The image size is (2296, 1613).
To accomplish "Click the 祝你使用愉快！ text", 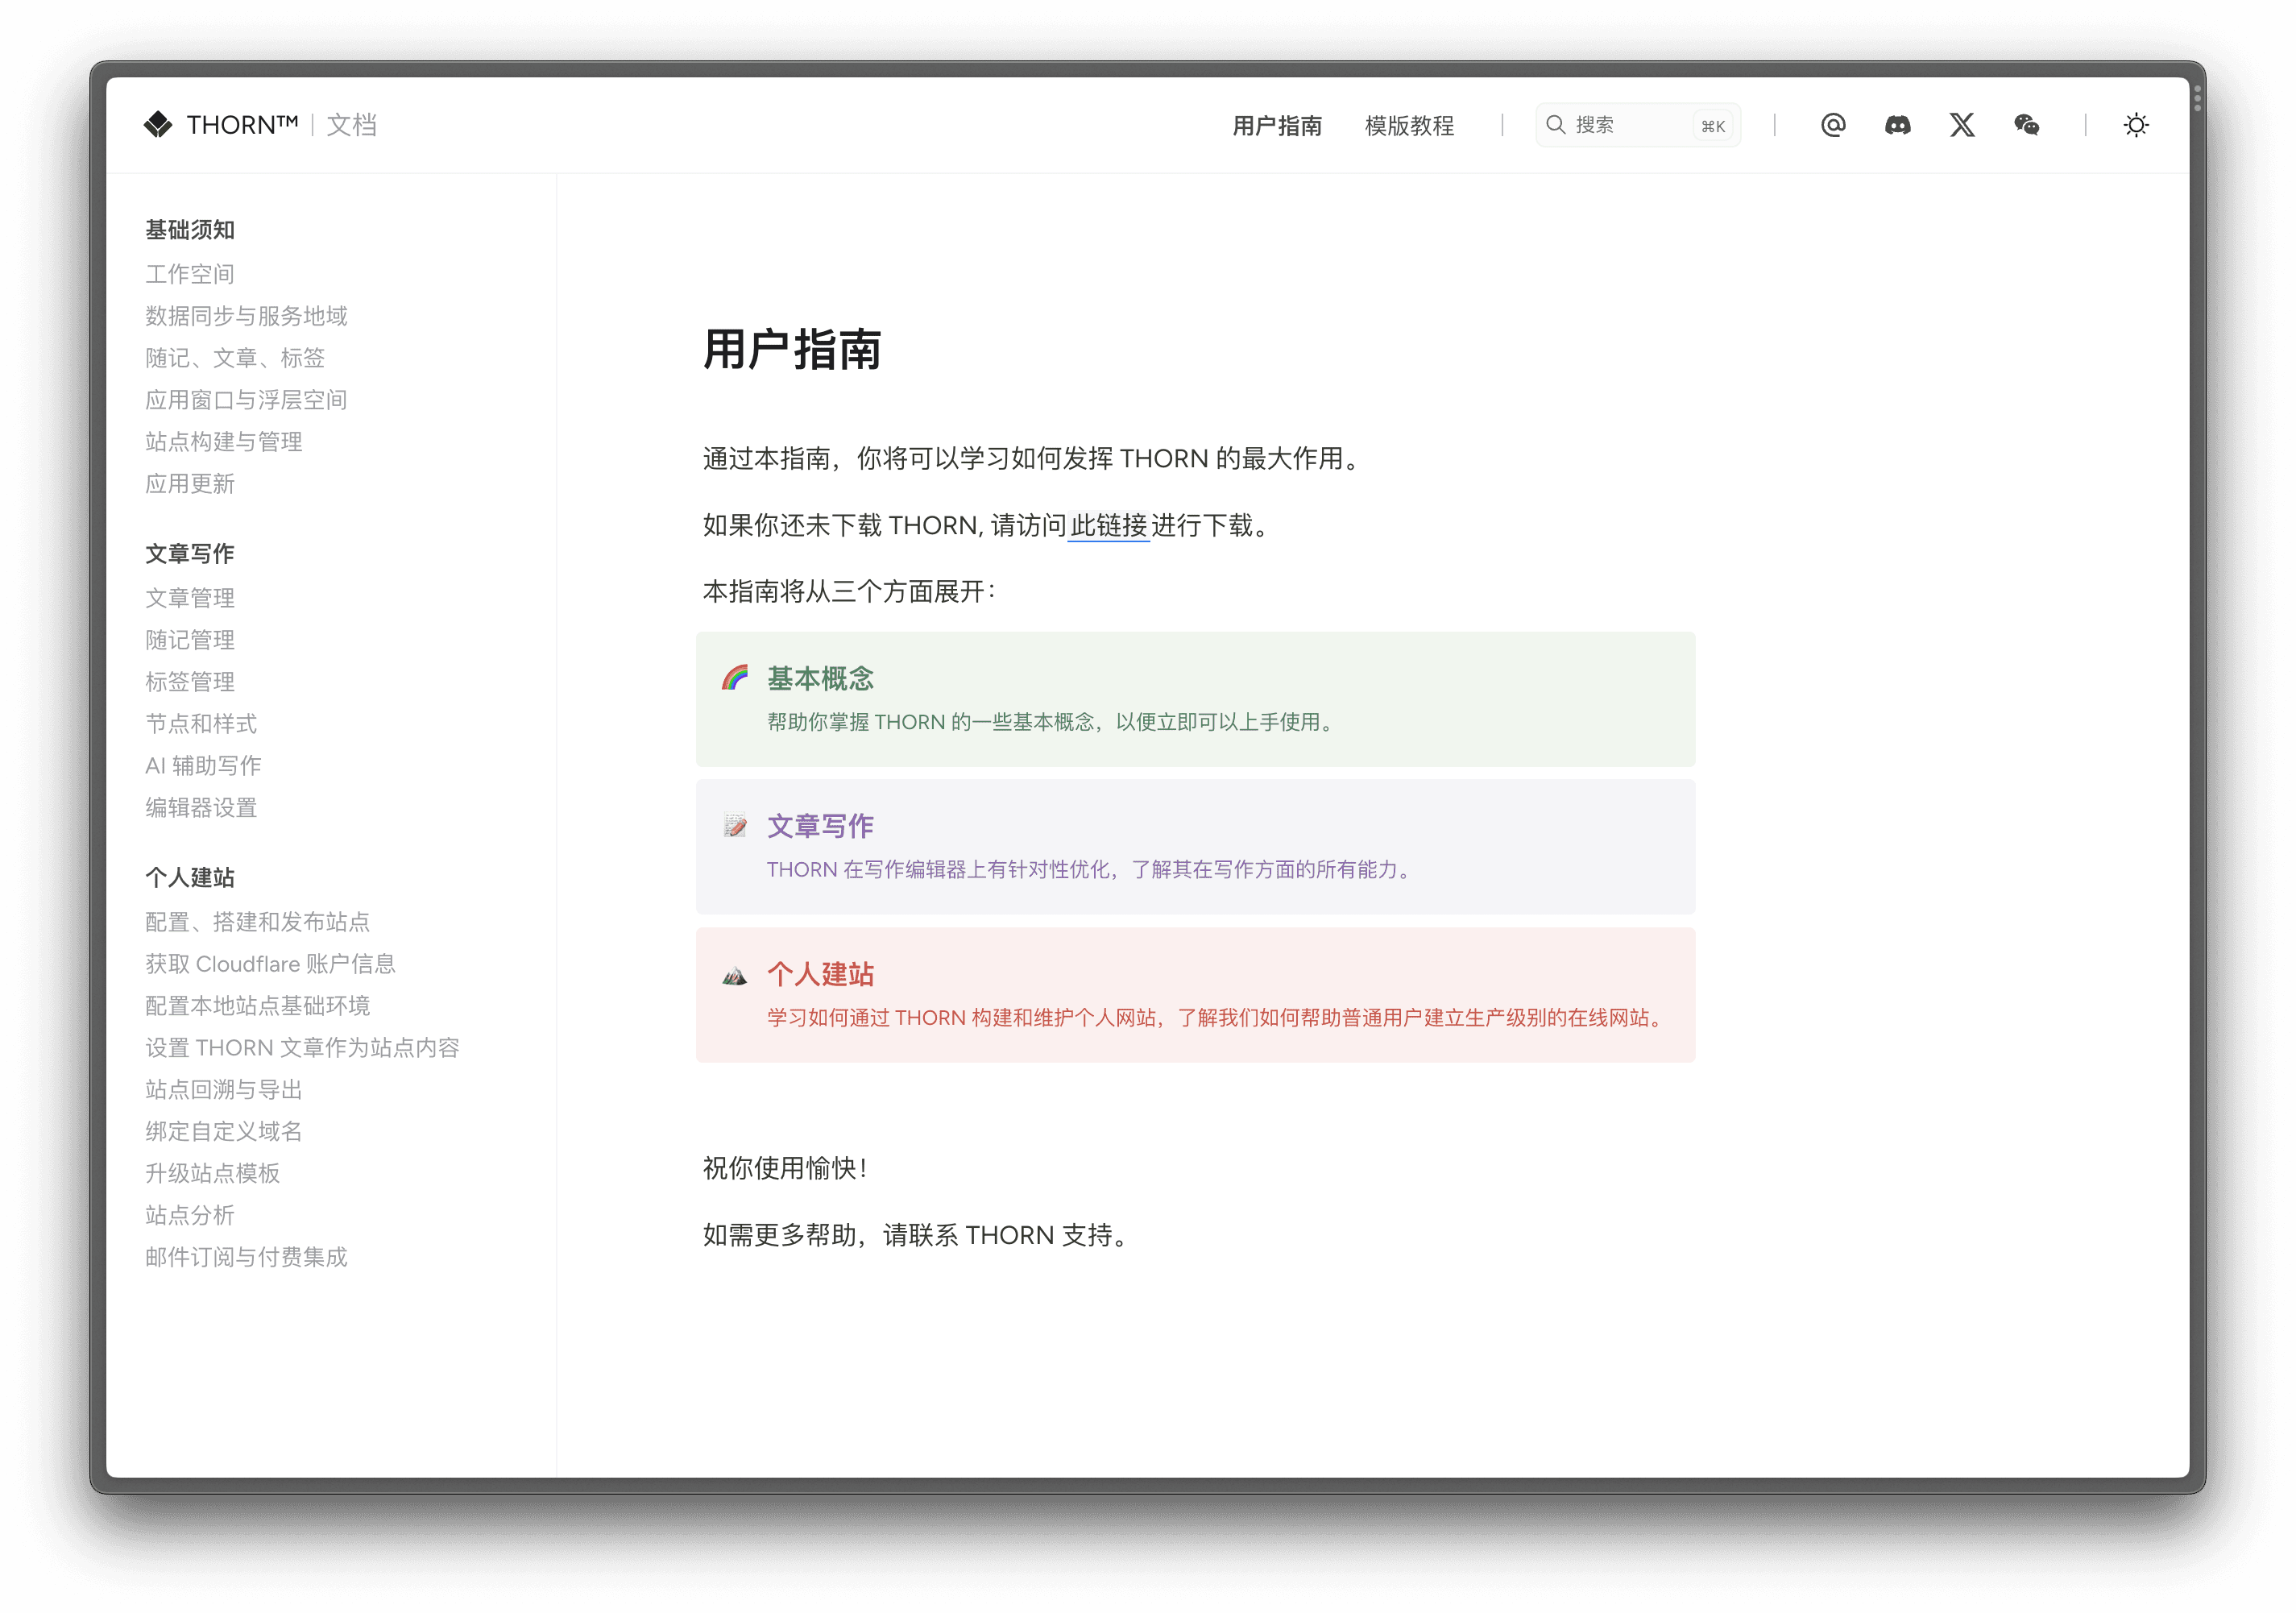I will tap(785, 1168).
